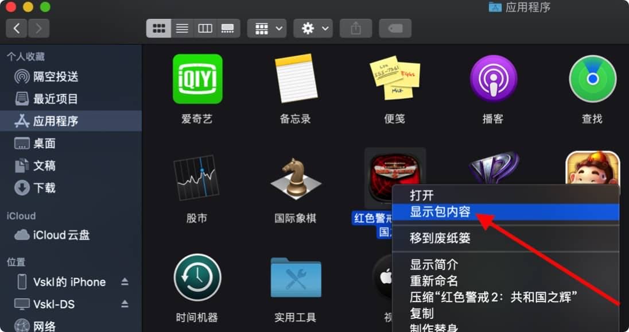
Task: Click the green zoom window button
Action: (45, 7)
